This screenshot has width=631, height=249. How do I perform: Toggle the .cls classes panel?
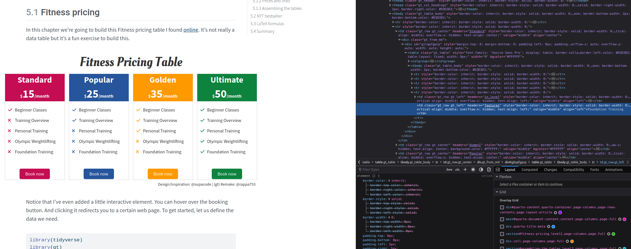457,170
